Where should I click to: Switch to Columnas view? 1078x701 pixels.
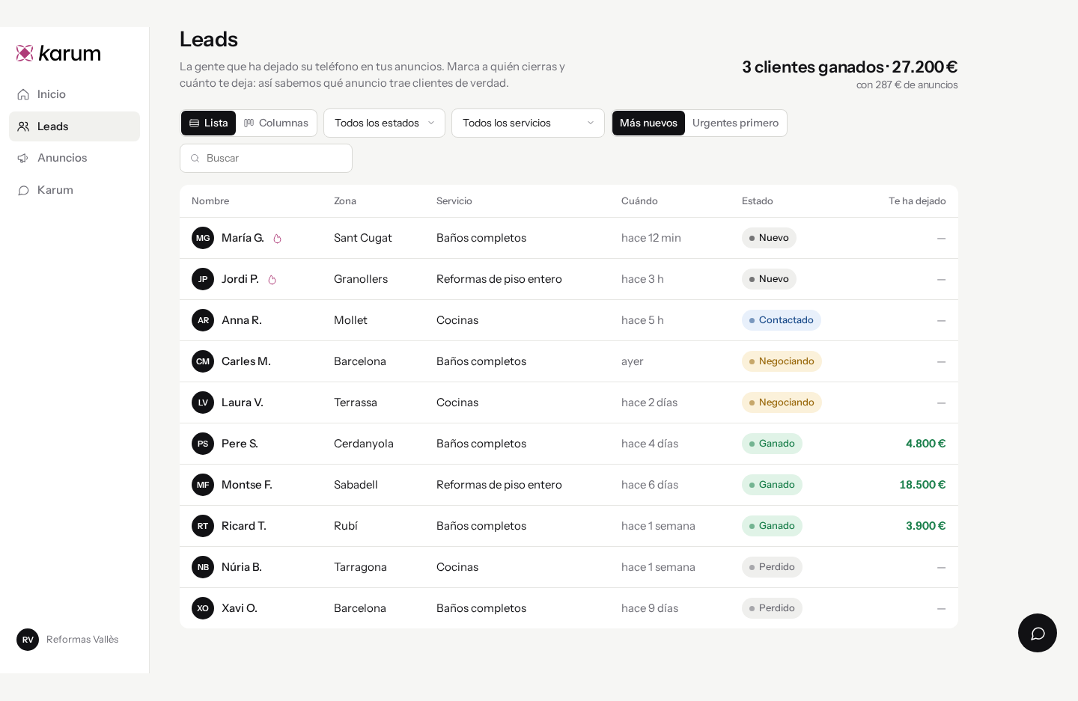coord(276,123)
